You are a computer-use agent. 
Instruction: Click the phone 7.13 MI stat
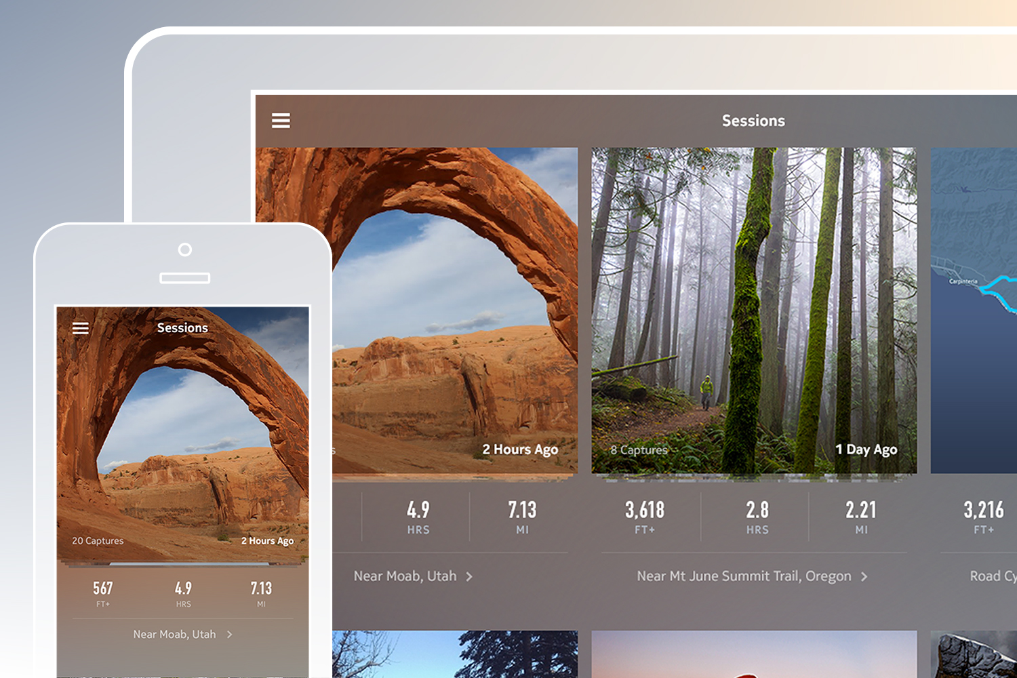click(x=261, y=593)
